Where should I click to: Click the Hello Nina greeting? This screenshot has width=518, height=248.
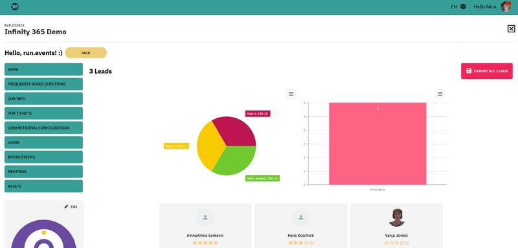coord(485,6)
